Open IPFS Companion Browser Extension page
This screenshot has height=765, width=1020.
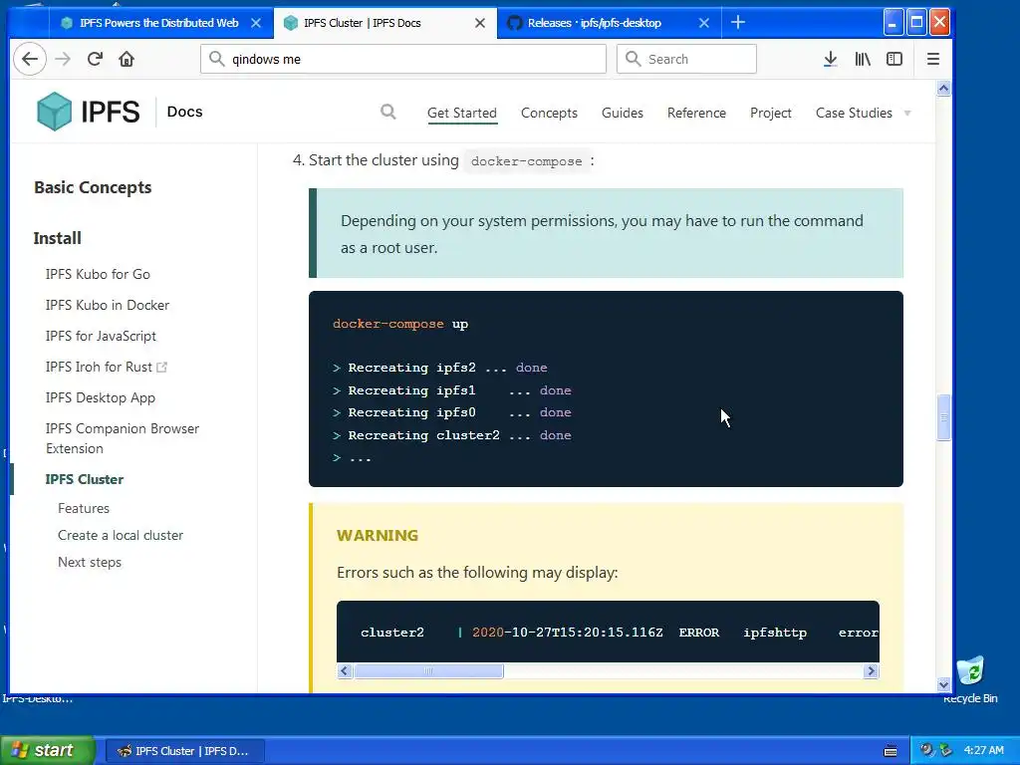(x=123, y=438)
